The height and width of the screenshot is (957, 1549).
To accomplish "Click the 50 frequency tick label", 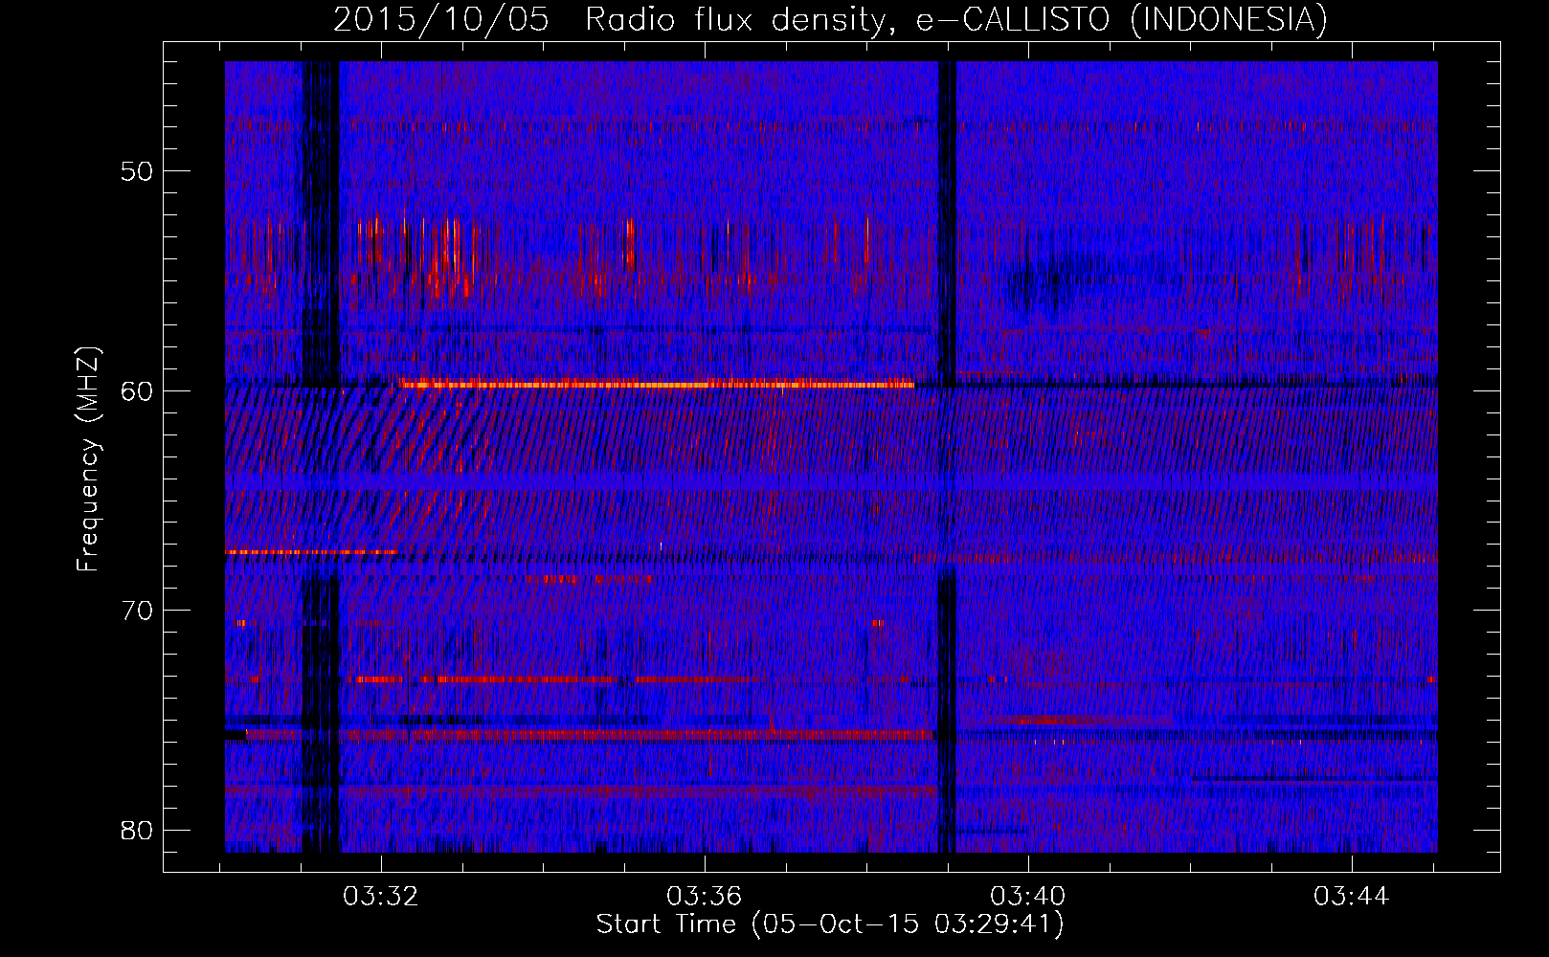I will (138, 171).
